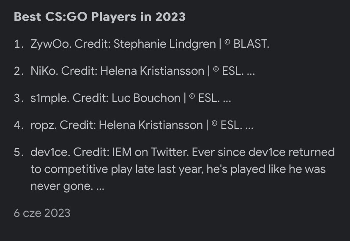Viewport: 350px width, 241px height.
Task: Click the BLAST copyright text
Action: click(x=251, y=44)
